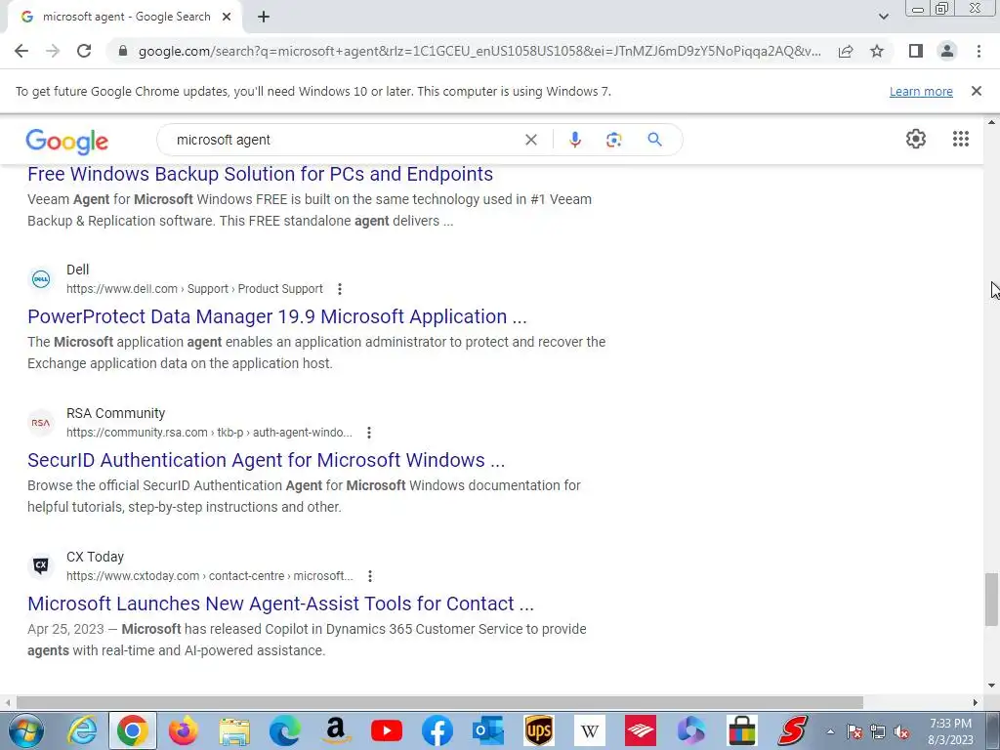Go back to the previous page

click(21, 51)
